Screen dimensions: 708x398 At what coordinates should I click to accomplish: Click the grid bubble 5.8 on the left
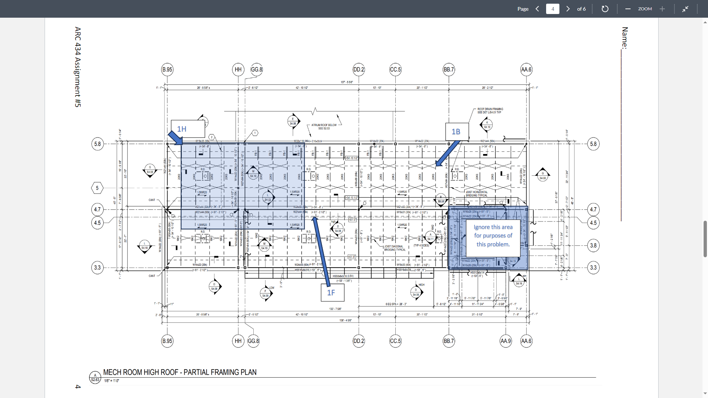(x=97, y=144)
